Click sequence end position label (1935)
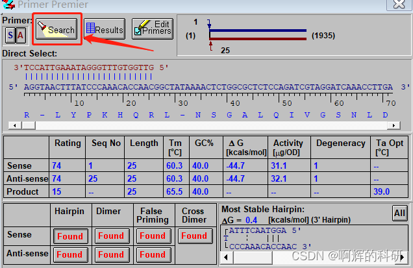413x268 pixels. tap(323, 36)
